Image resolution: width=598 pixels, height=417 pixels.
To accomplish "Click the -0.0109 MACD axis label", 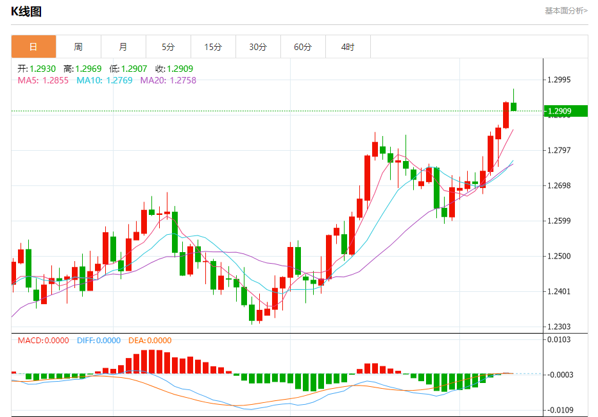I will (x=561, y=410).
